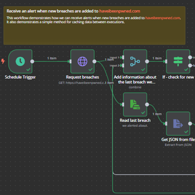This screenshot has height=195, width=195.
Task: Click the 'If - check for new' label
Action: click(178, 77)
